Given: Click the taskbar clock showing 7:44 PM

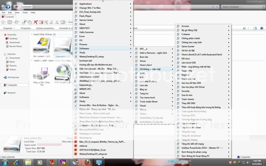Looking at the screenshot, I should coord(257,162).
